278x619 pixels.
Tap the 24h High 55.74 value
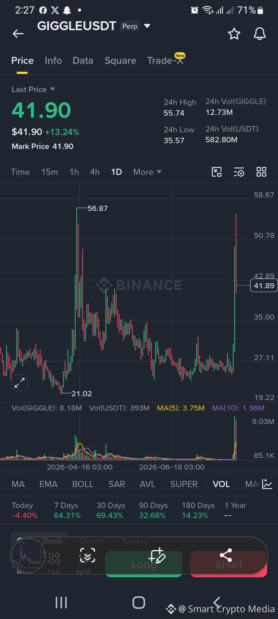[x=174, y=113]
